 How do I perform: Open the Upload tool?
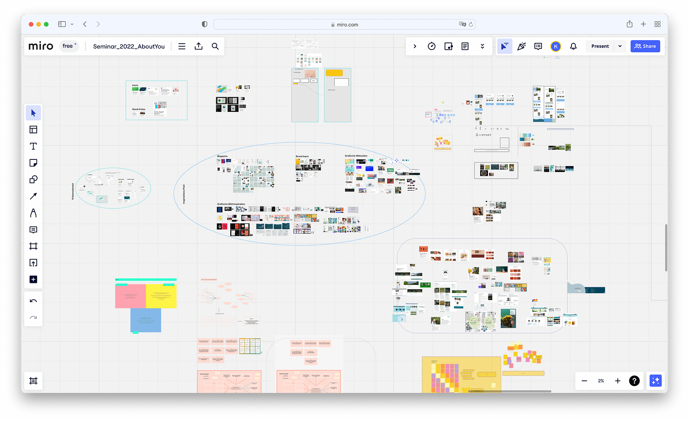pyautogui.click(x=33, y=263)
